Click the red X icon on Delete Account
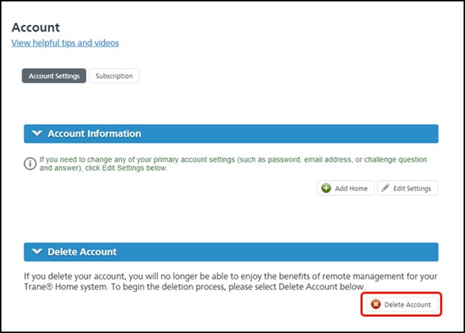 pos(376,304)
